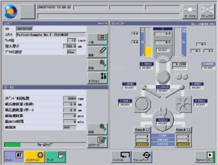Switch to the green data tab
The image size is (218, 165).
point(56,157)
